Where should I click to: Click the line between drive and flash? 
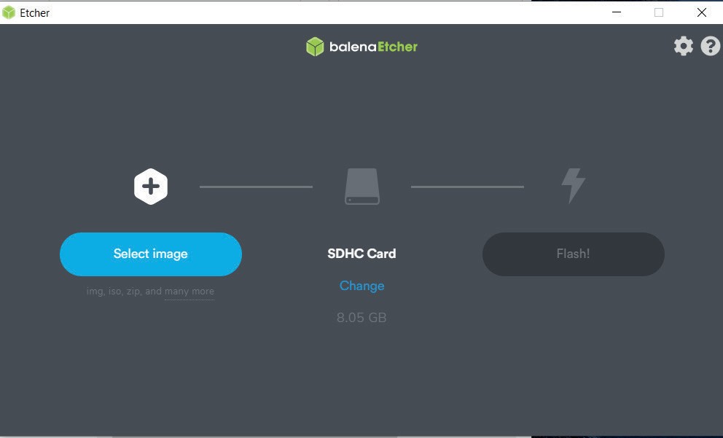click(468, 187)
